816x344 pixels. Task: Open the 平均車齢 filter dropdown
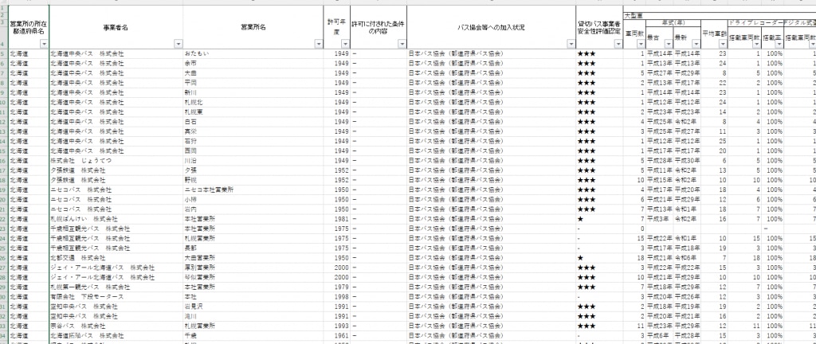coord(723,45)
